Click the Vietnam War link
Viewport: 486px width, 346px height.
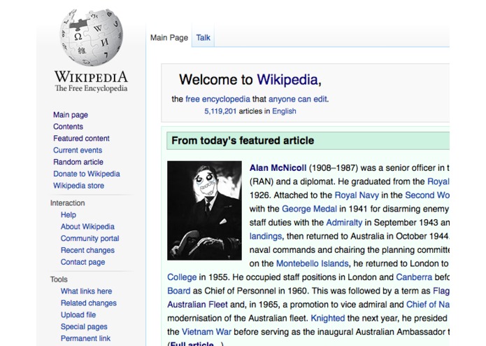click(x=206, y=332)
